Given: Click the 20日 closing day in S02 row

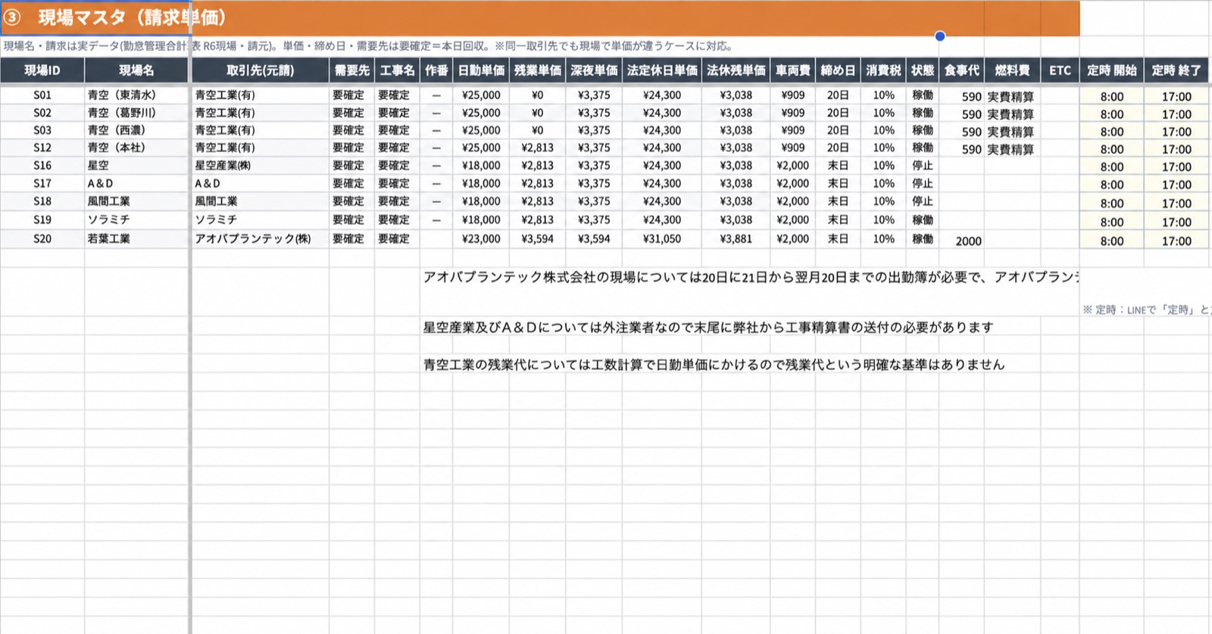Looking at the screenshot, I should point(838,113).
